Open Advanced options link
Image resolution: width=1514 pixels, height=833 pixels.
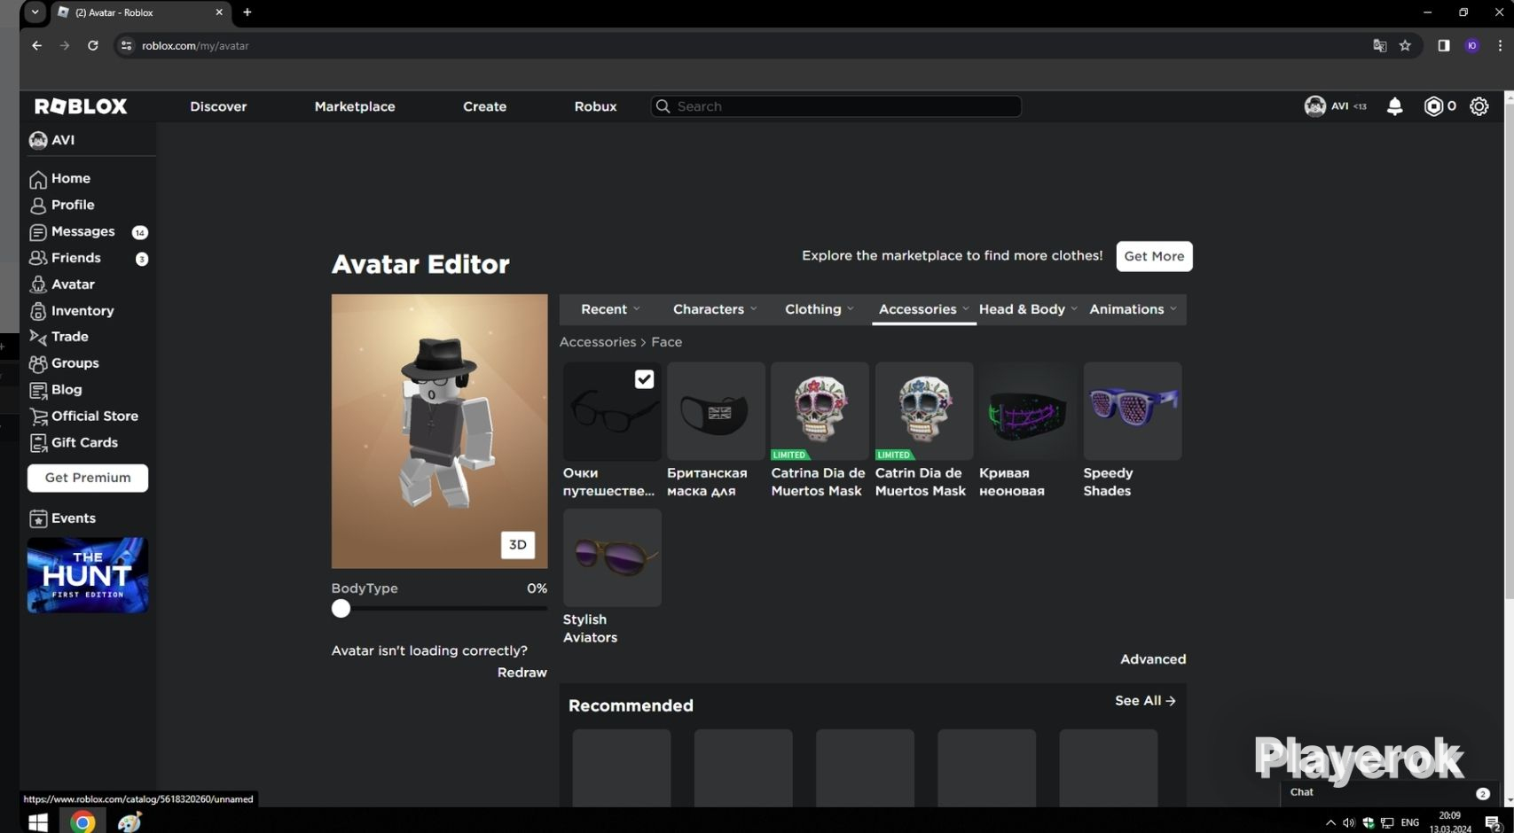(1153, 659)
